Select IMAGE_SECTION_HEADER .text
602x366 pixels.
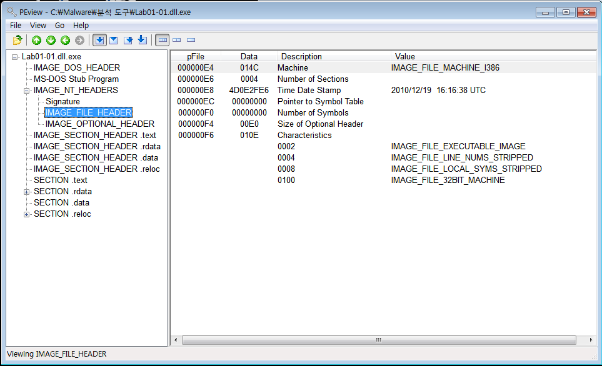click(x=95, y=135)
